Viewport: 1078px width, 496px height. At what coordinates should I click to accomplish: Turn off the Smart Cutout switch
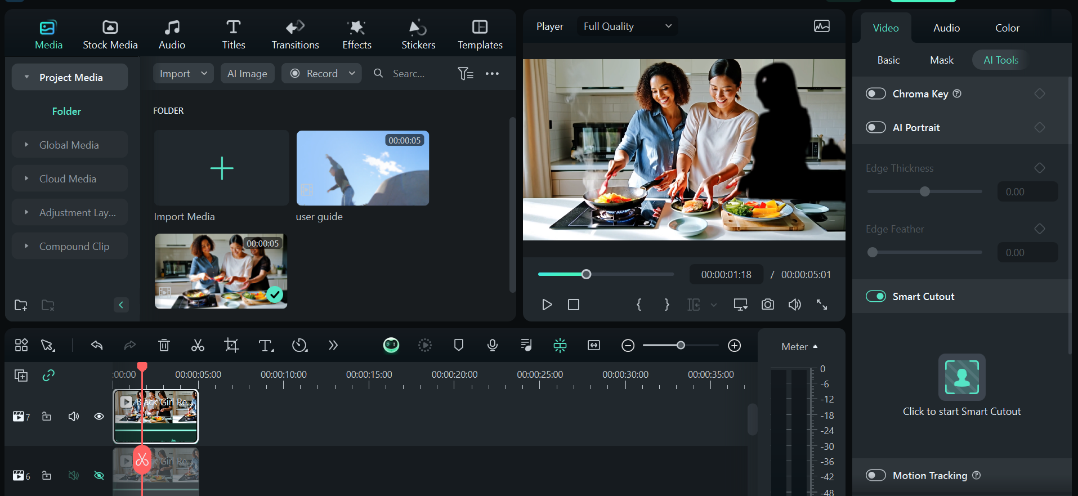(876, 296)
